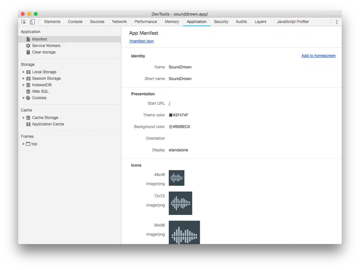
Task: Open the Console tab
Action: tap(75, 22)
